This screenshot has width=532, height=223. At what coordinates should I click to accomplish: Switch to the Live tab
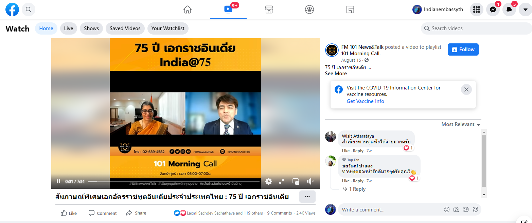coord(69,28)
